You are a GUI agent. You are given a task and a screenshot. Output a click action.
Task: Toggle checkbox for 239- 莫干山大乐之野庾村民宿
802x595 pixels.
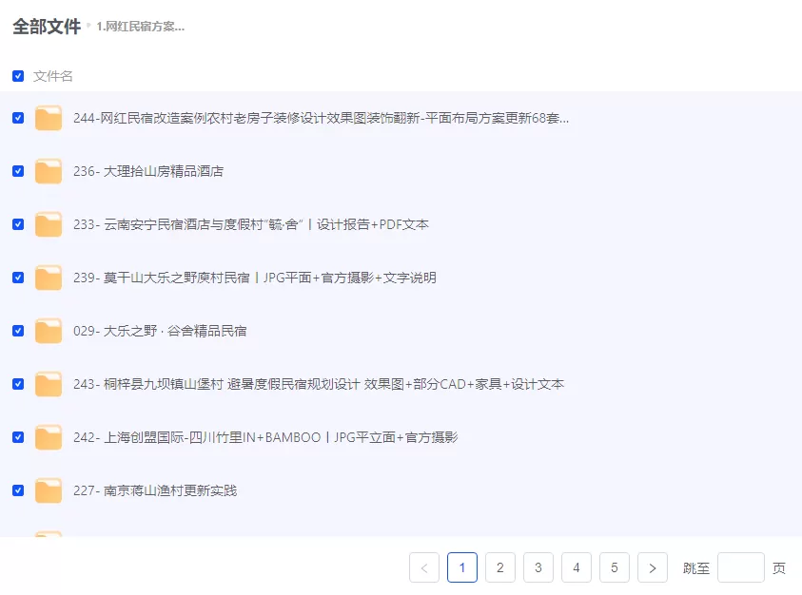click(x=18, y=278)
